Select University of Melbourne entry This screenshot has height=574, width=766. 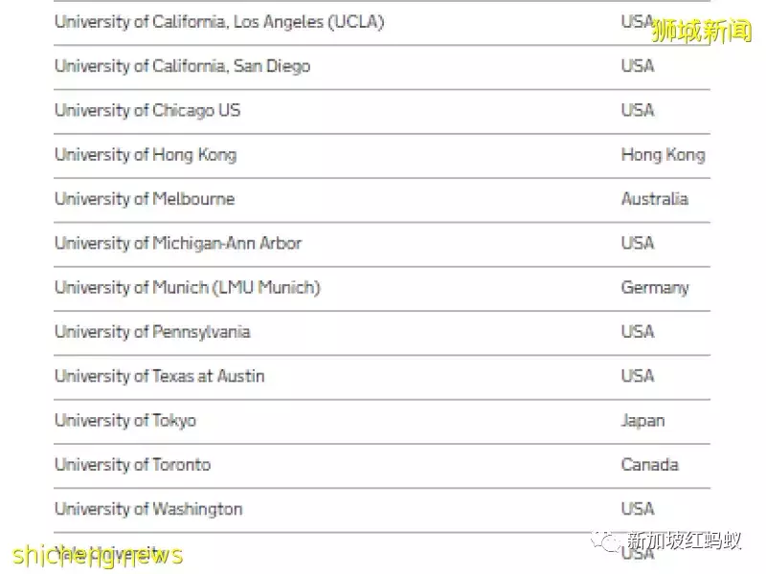[145, 199]
